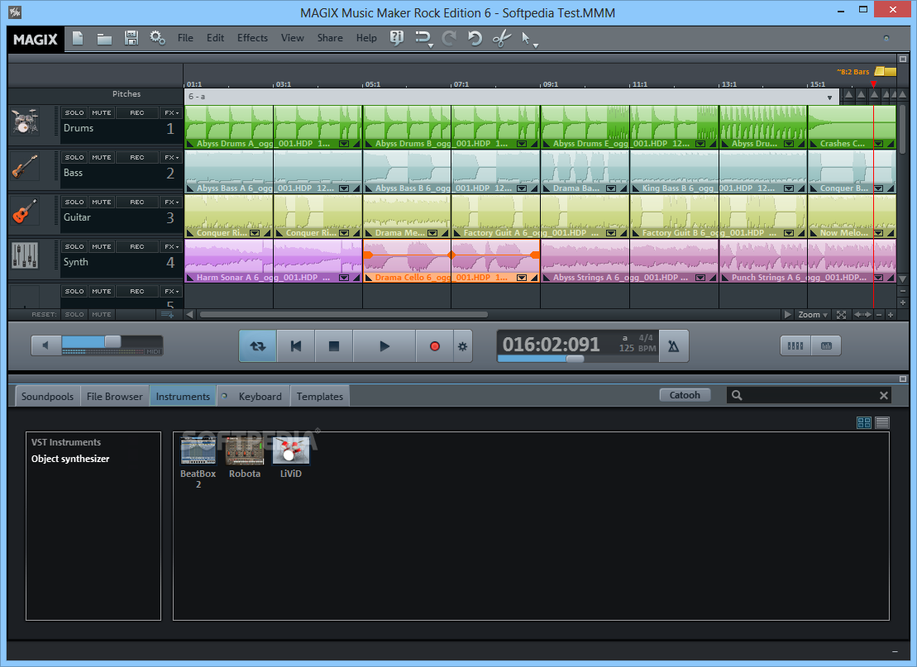Click the Catooh button

point(685,395)
